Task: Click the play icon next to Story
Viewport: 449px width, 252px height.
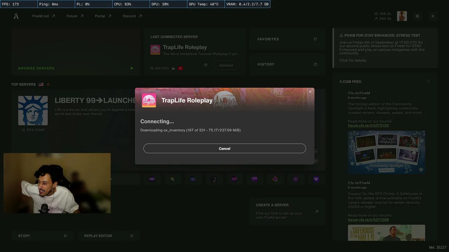Action: point(66,236)
